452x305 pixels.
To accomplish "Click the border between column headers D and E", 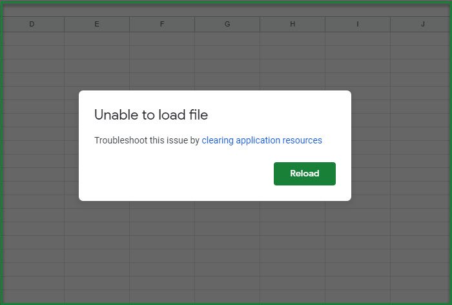I will 64,25.
